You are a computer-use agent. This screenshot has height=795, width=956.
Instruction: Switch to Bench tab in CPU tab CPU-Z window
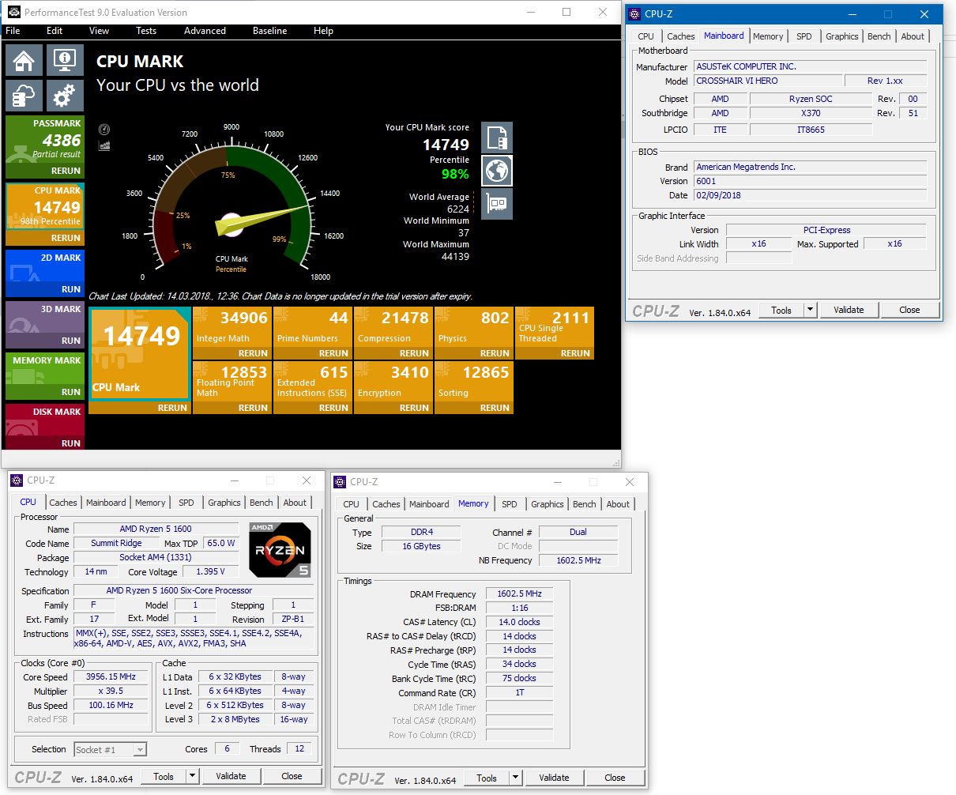click(x=261, y=503)
